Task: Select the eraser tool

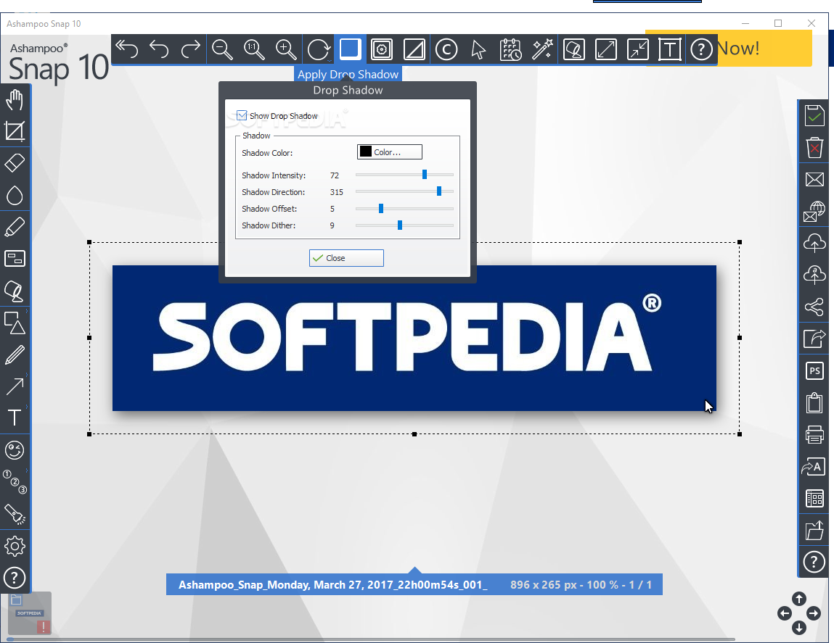Action: [x=15, y=163]
